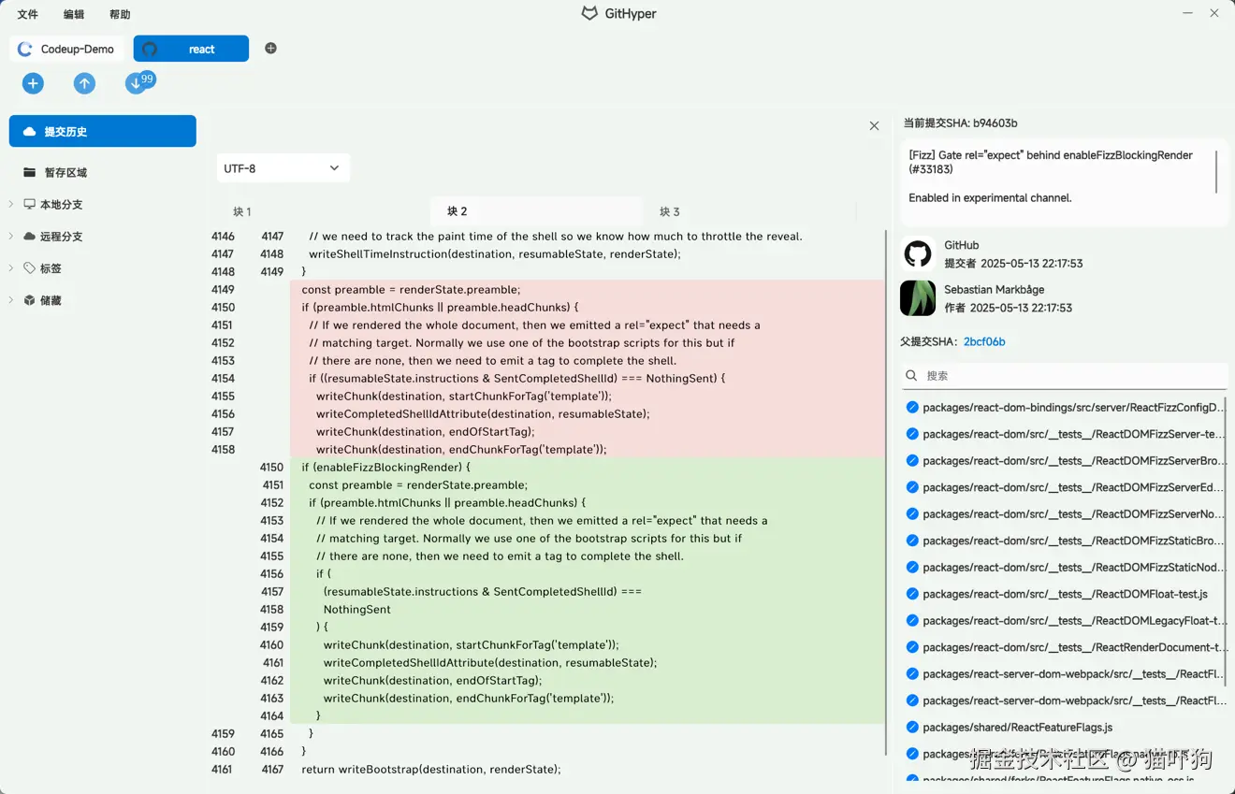Click the 搜索 file search field

point(1071,376)
